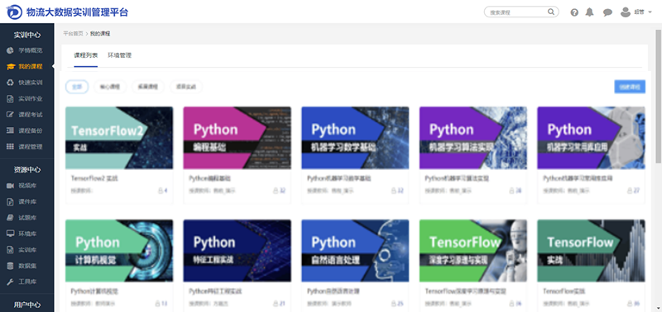Click student count icon on Tensorflow2 实战 card
Viewport: 662px width, 312px height.
161,191
